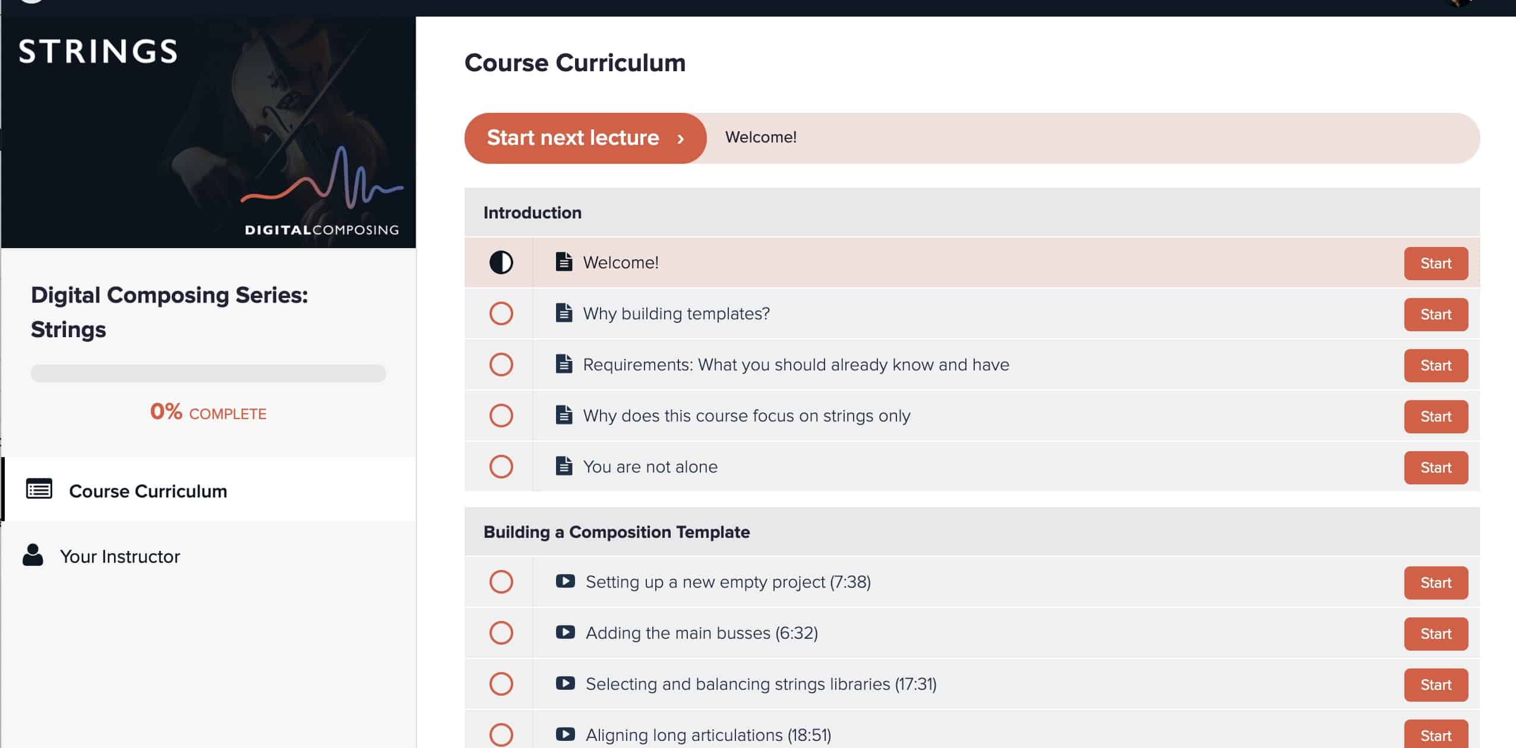
Task: Click the Welcome! text in next lecture bar
Action: 761,137
